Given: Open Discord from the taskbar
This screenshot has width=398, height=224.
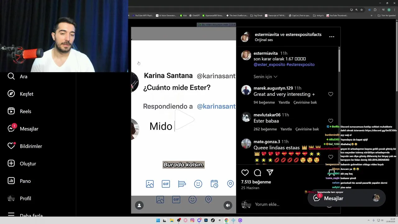Looking at the screenshot, I should (x=199, y=220).
